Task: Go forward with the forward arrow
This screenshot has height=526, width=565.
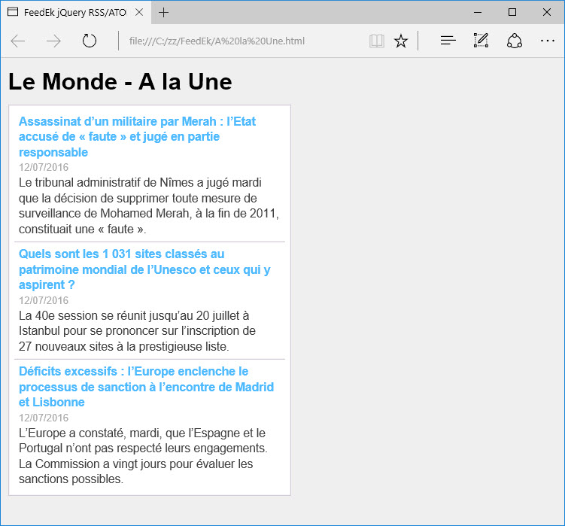Action: [53, 41]
